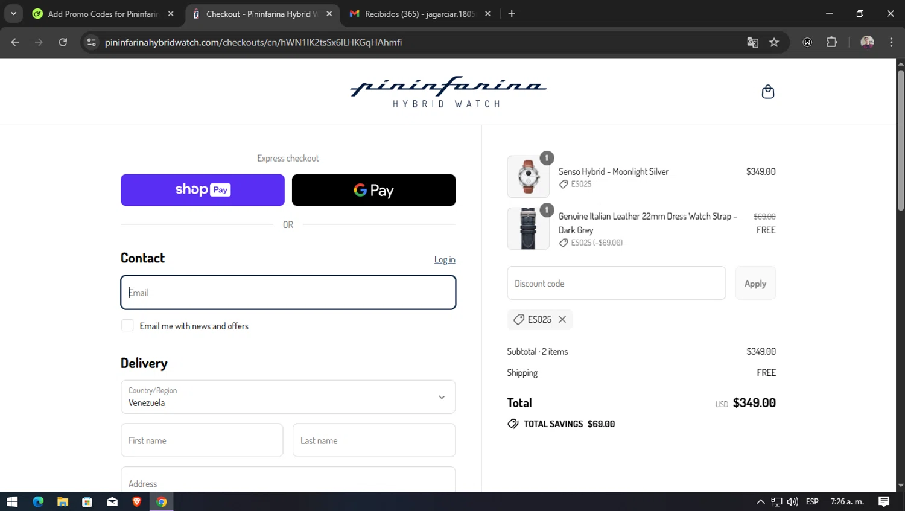The height and width of the screenshot is (511, 905).
Task: Switch to the Recibidos (365) Gmail tab
Action: coord(421,14)
